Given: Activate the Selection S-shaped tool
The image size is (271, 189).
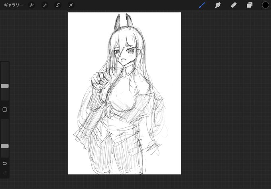Looking at the screenshot, I should [x=57, y=5].
